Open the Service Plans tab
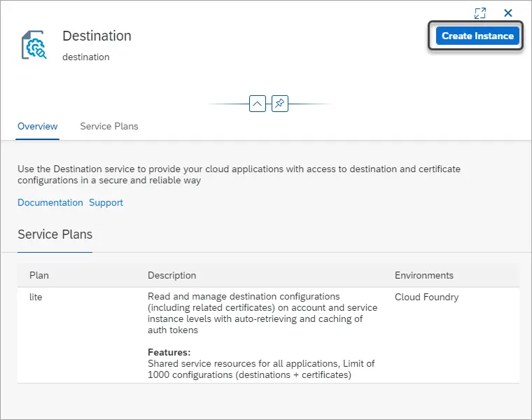The height and width of the screenshot is (420, 532). point(109,126)
